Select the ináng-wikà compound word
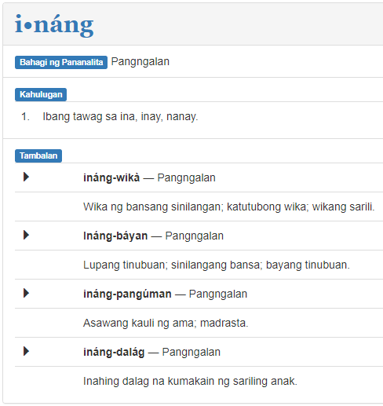383x406 pixels. (x=111, y=177)
